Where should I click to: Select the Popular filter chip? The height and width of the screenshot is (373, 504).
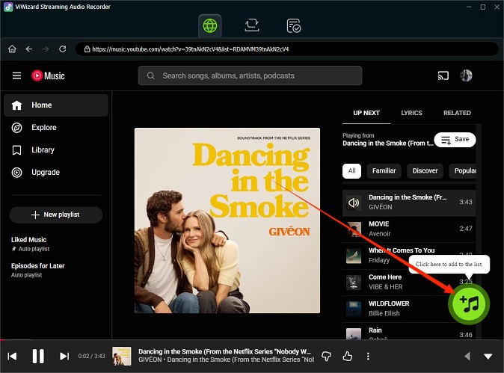coord(463,170)
